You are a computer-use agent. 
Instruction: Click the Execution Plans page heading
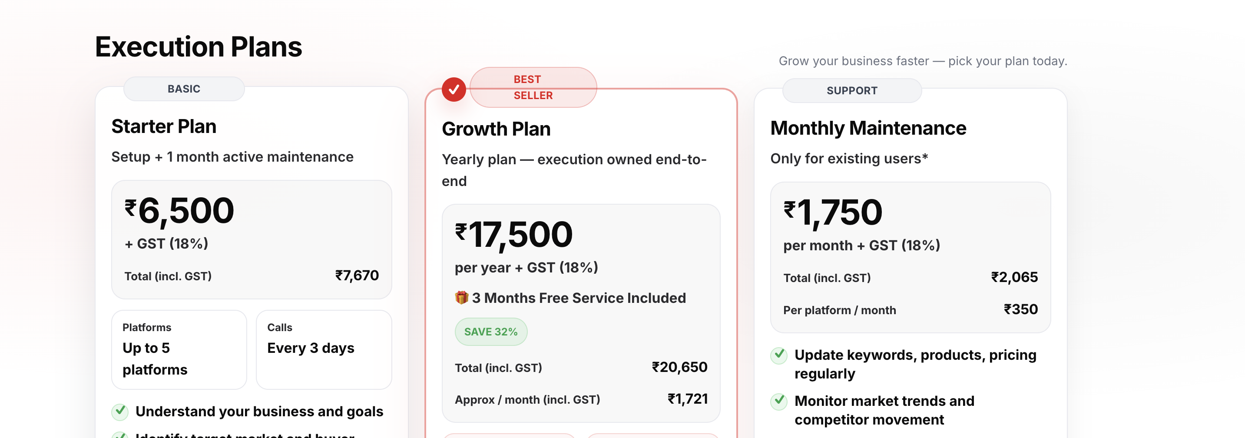click(x=198, y=47)
